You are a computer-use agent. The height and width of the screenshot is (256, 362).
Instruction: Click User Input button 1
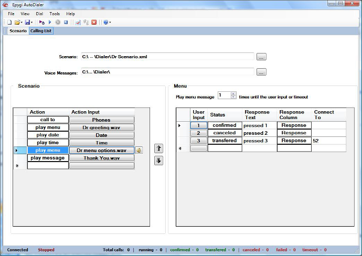198,125
